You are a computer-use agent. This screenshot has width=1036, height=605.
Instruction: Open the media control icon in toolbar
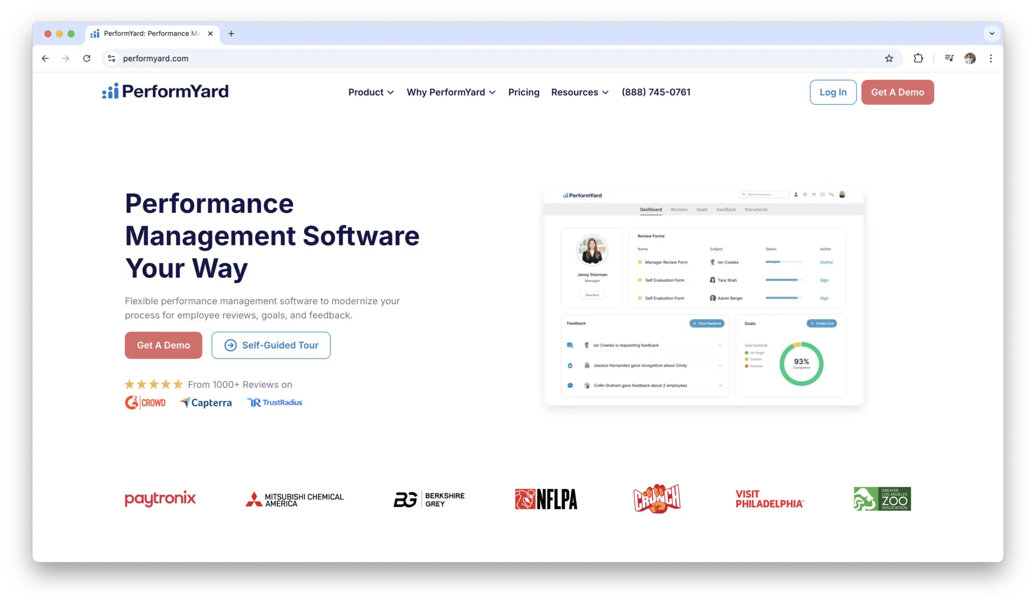pos(949,58)
